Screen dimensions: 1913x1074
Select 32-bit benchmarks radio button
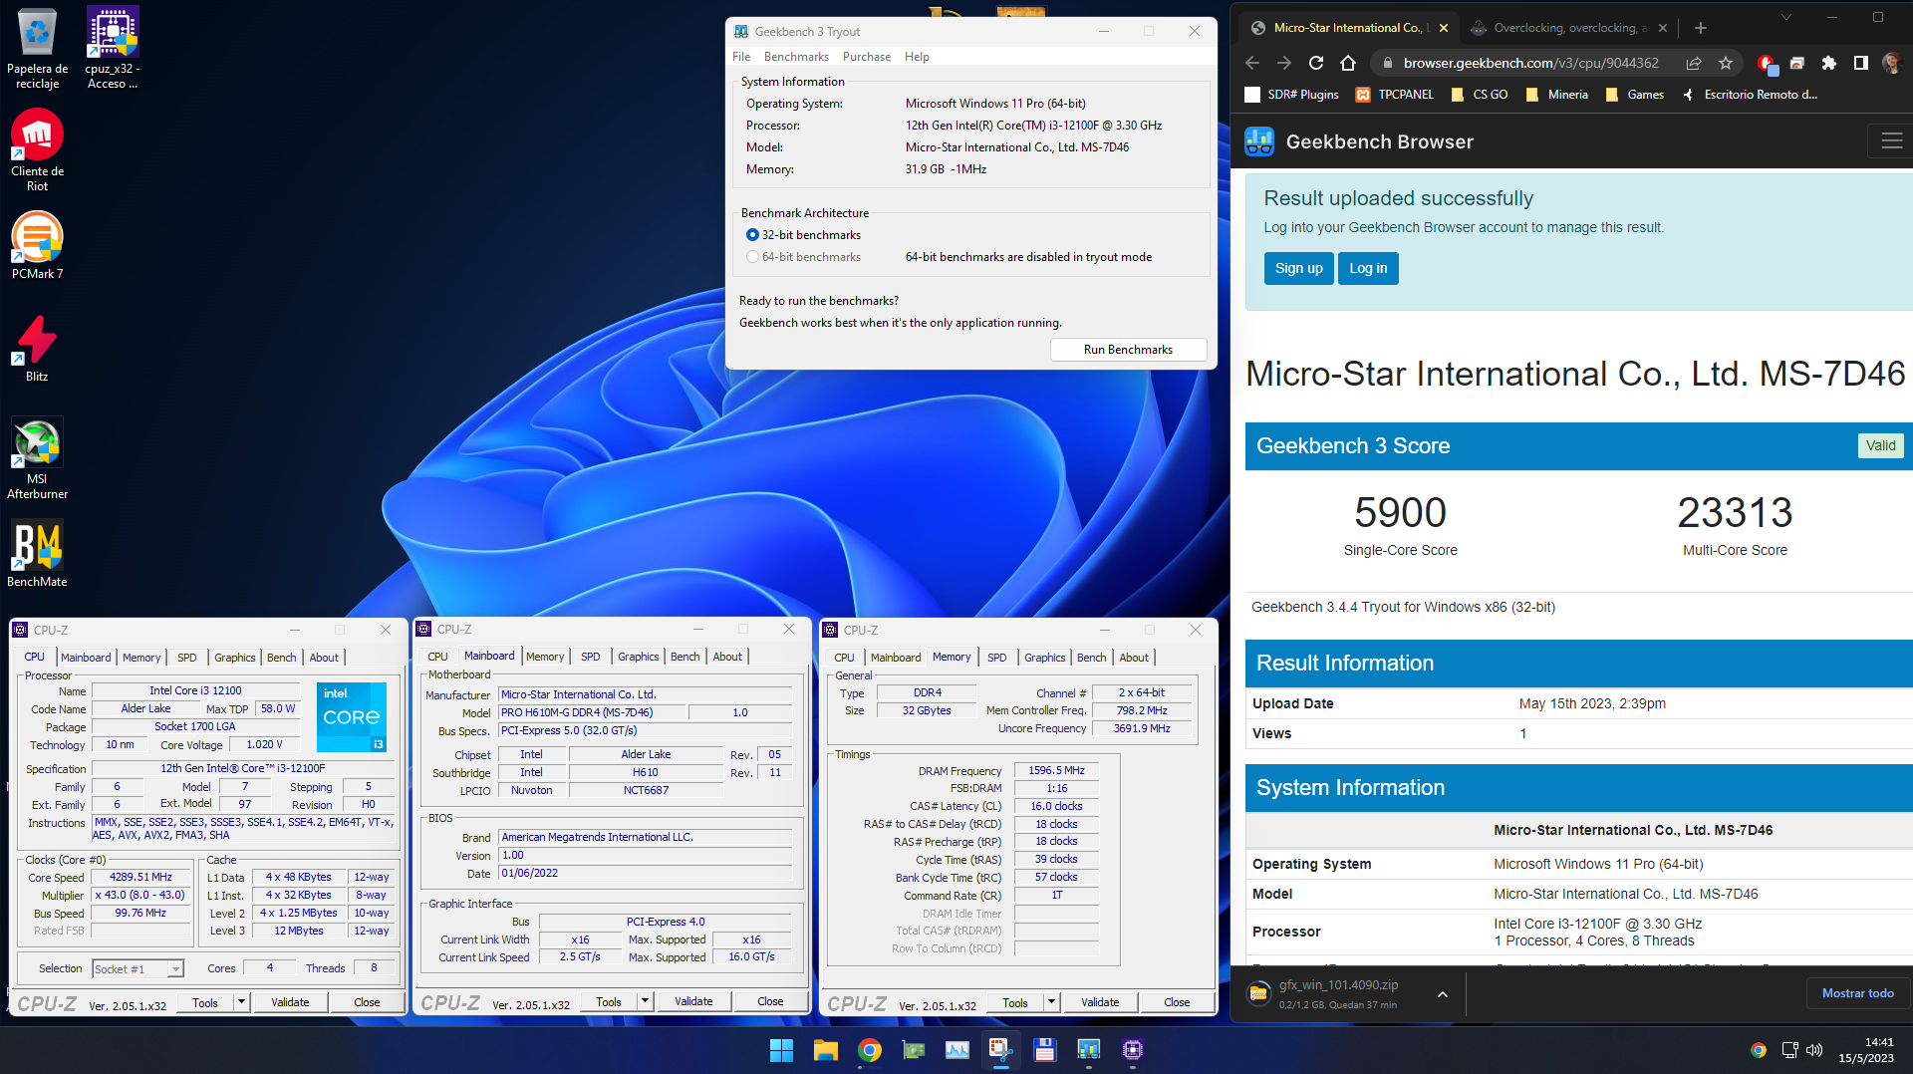coord(752,235)
